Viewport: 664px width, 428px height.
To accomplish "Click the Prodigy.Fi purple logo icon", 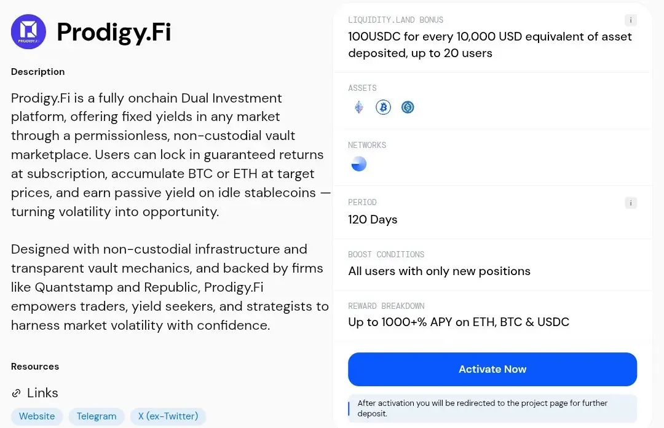I will [28, 32].
